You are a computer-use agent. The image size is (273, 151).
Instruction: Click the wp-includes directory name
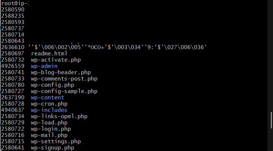49,110
